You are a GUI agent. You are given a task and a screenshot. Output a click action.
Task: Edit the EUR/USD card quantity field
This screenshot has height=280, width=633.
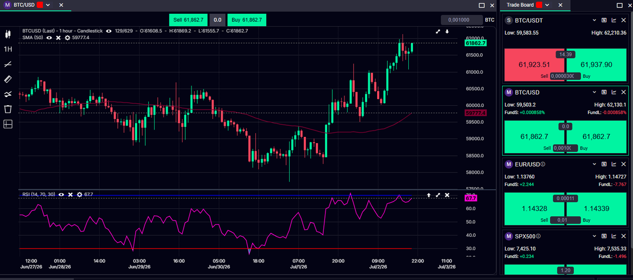tap(565, 220)
